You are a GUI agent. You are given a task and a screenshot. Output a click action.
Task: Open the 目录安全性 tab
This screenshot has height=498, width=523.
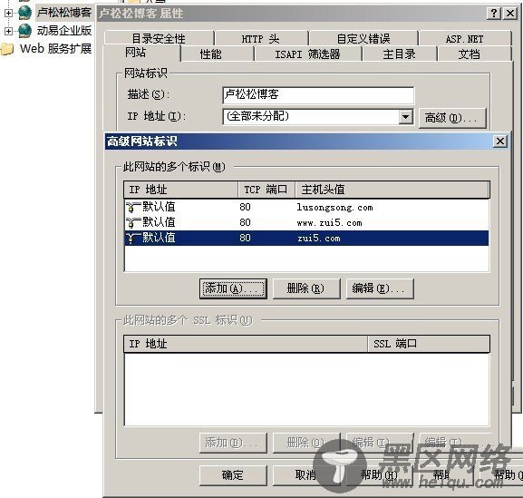[x=159, y=38]
